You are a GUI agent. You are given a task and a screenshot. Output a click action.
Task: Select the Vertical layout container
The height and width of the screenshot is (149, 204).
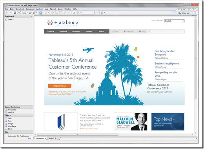coord(9,113)
